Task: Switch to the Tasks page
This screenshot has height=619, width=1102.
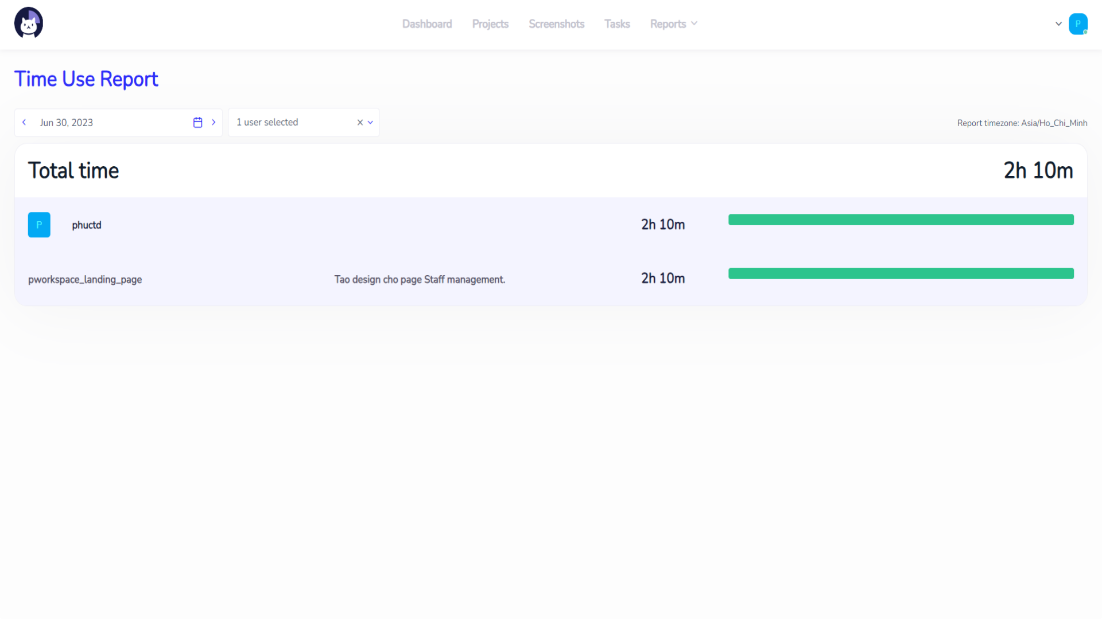Action: pyautogui.click(x=617, y=24)
